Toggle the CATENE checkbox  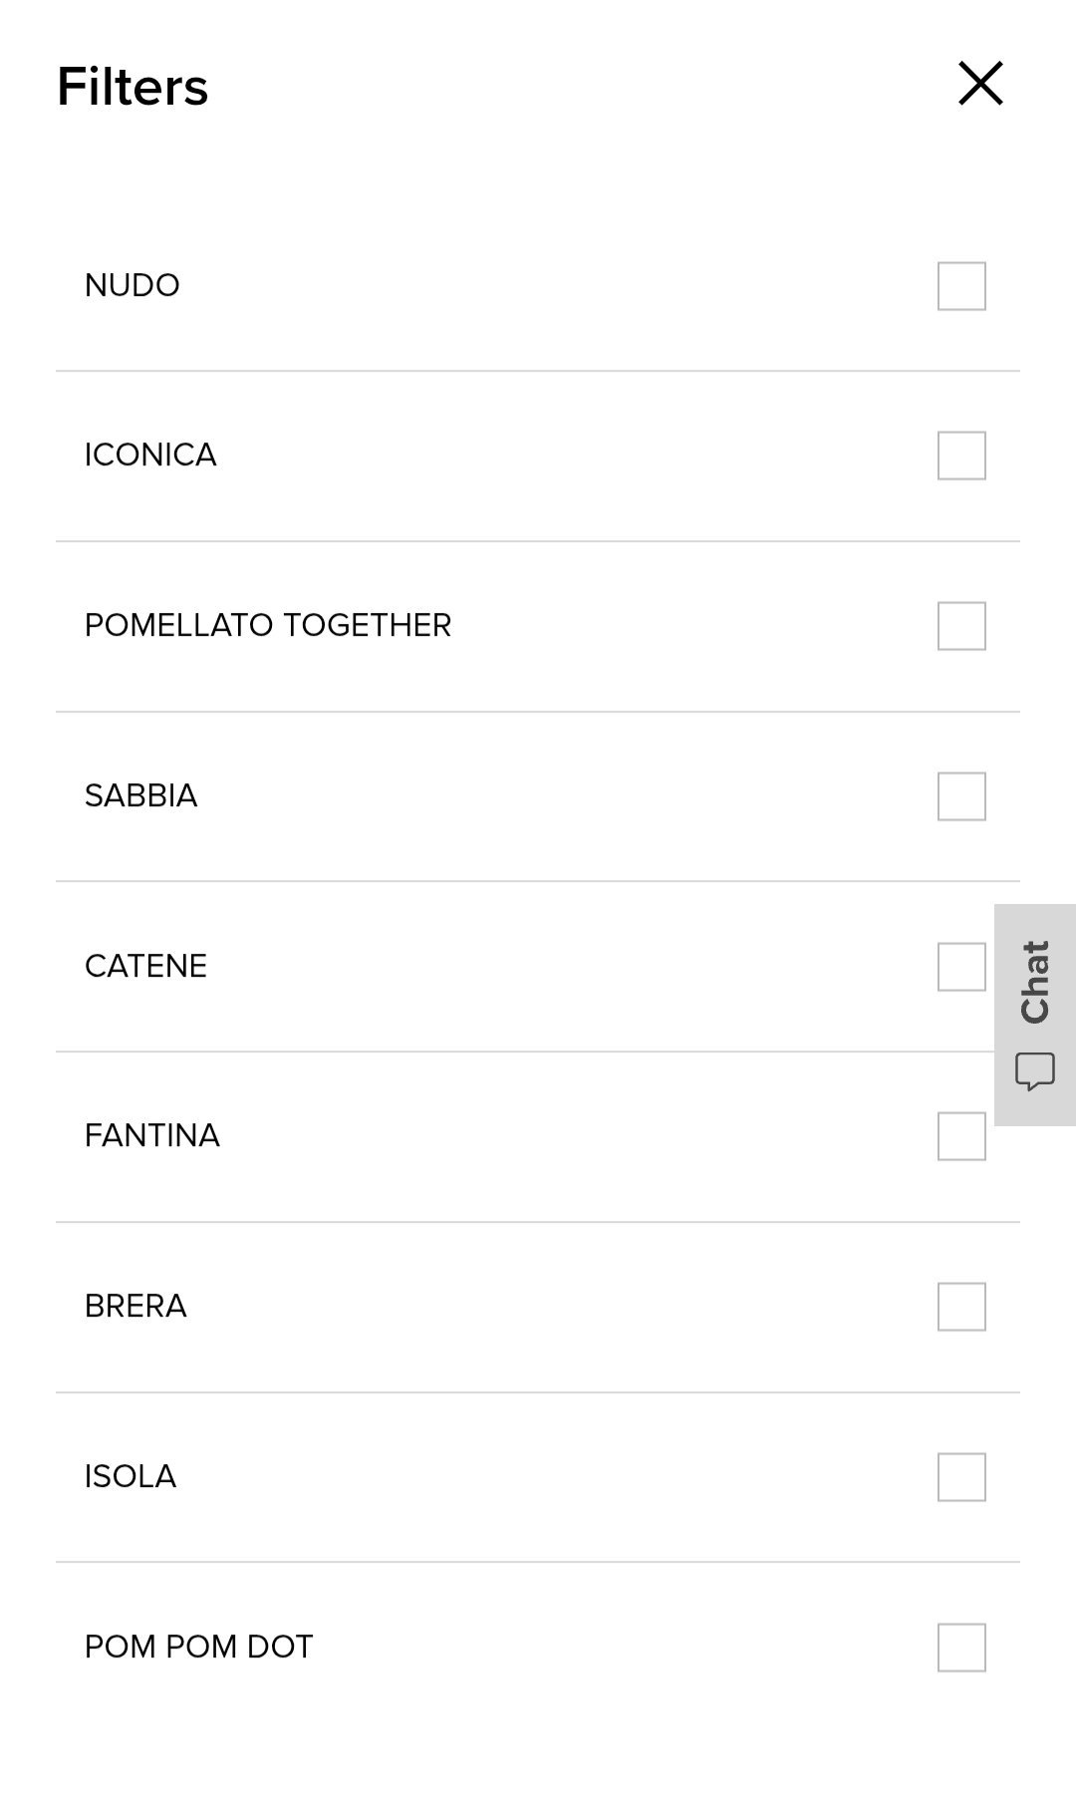tap(961, 967)
